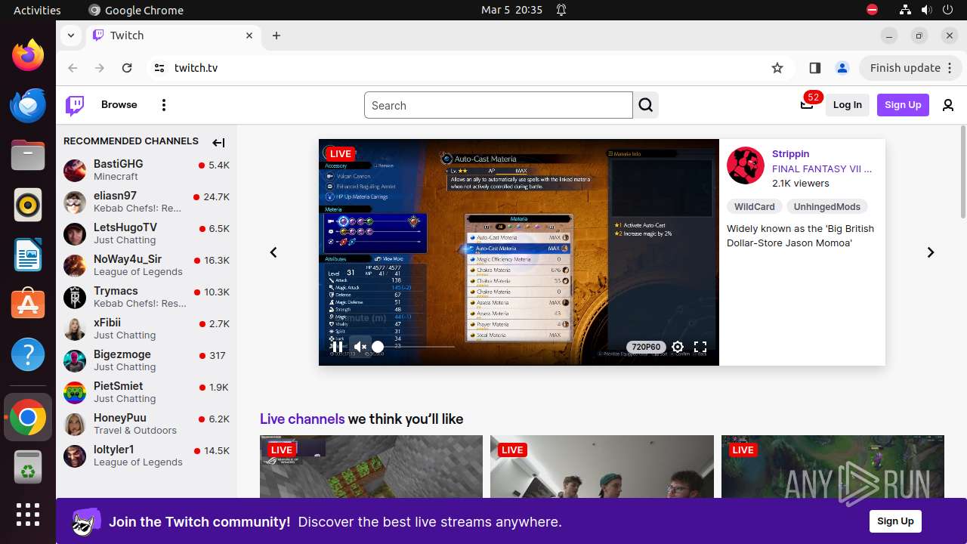This screenshot has height=544, width=967.
Task: Open the Activities overview
Action: click(x=37, y=11)
